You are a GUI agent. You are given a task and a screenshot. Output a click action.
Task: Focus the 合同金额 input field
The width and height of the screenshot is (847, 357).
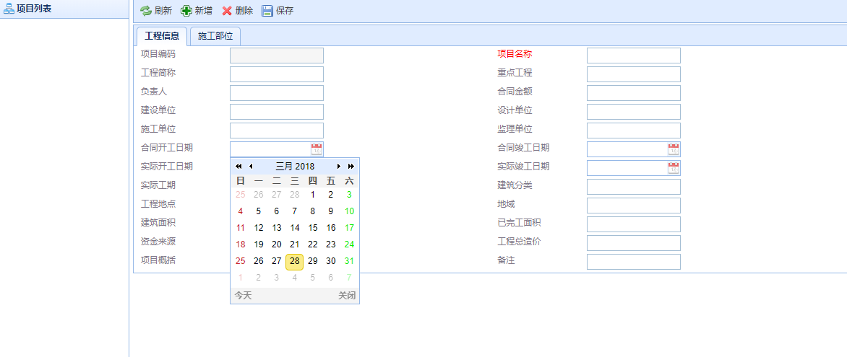click(634, 93)
